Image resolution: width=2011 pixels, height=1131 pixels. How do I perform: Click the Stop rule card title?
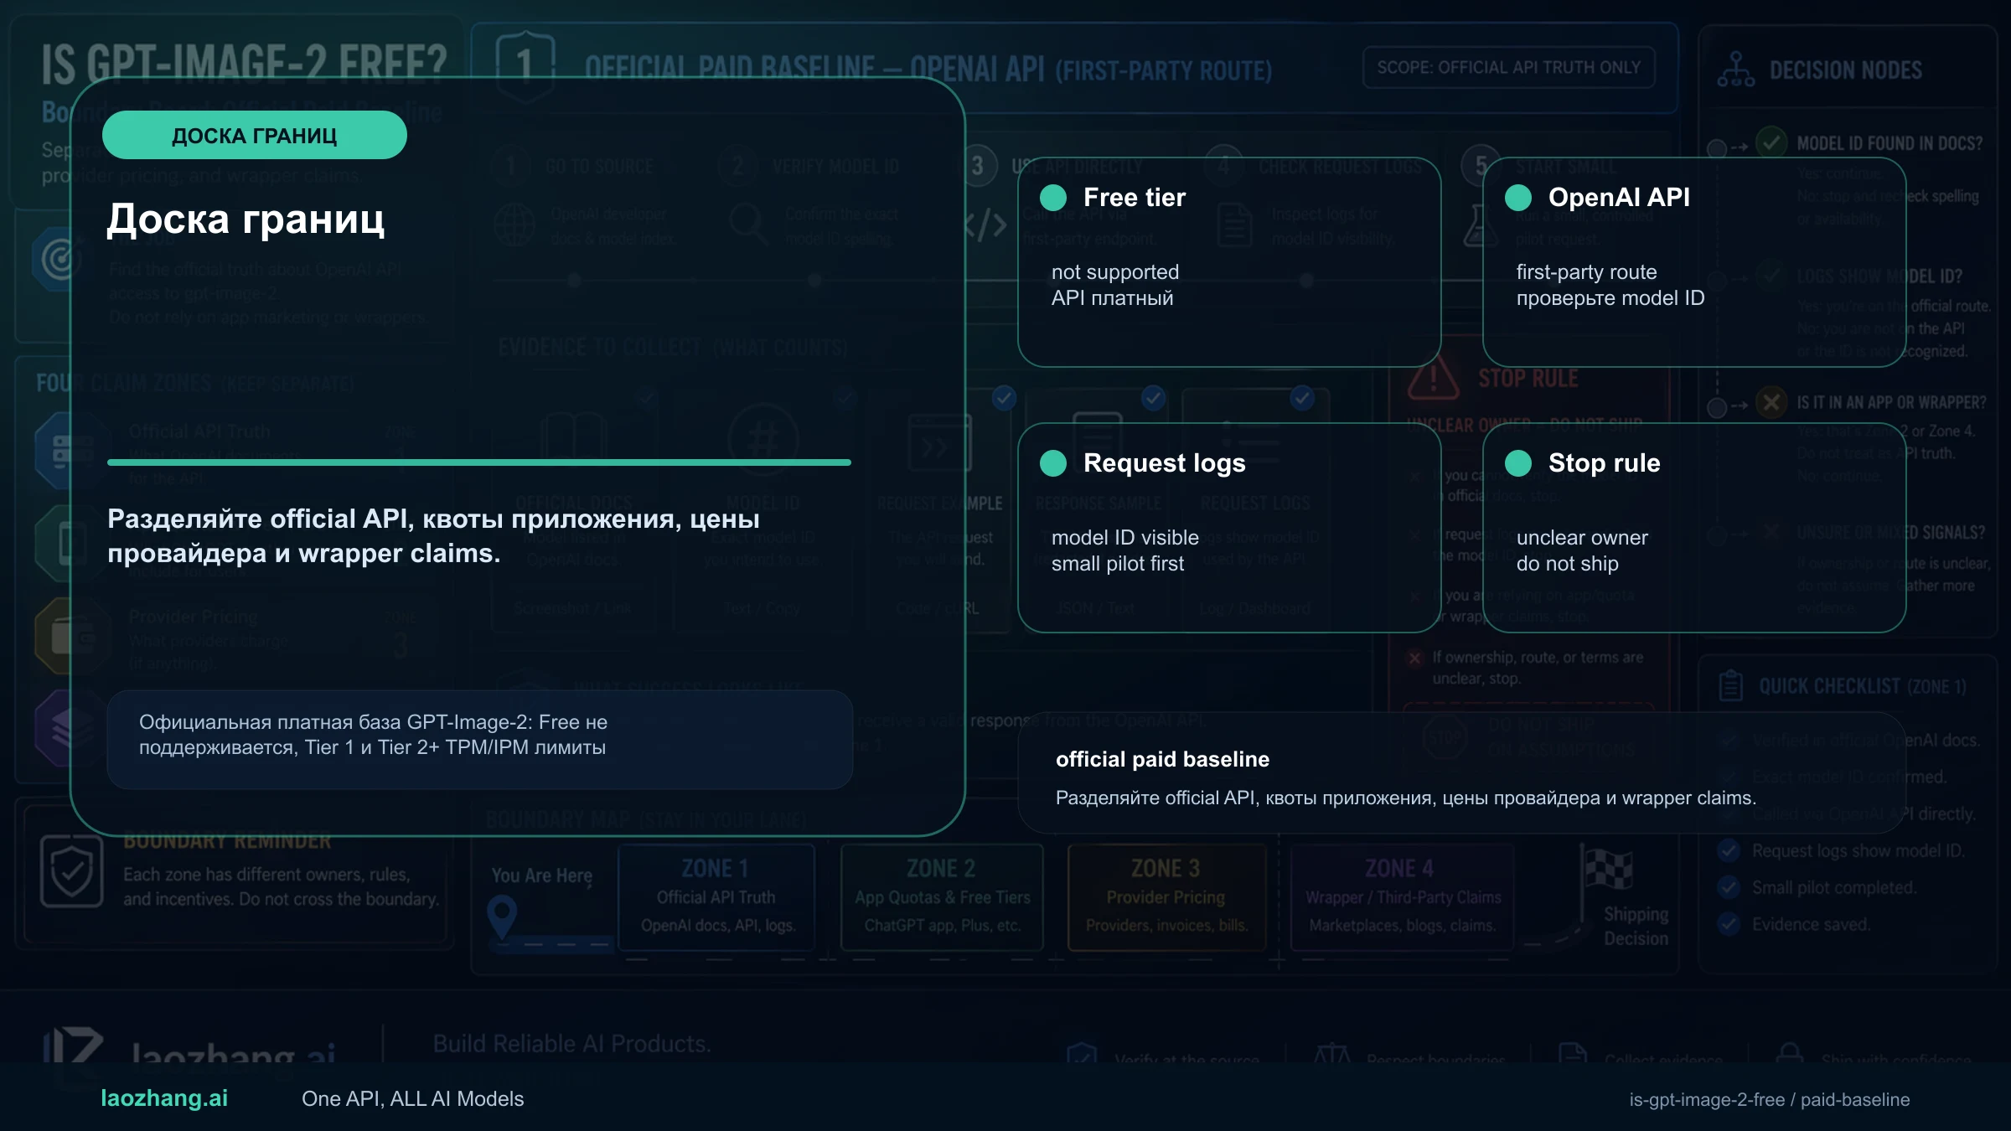pyautogui.click(x=1605, y=463)
